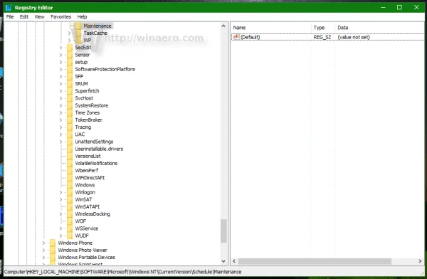Expand the Windows Portable Devices key
This screenshot has height=279, width=427.
click(43, 258)
